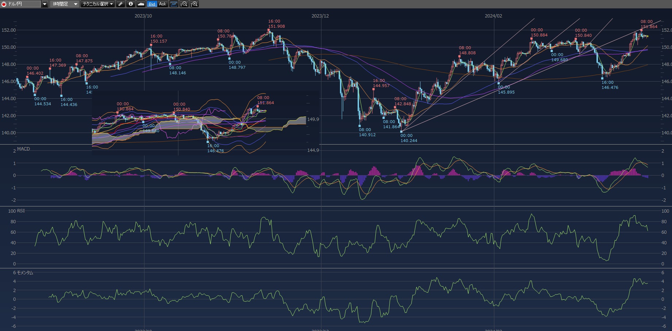Select the モメンタム panel label
Image resolution: width=672 pixels, height=331 pixels.
(25, 273)
